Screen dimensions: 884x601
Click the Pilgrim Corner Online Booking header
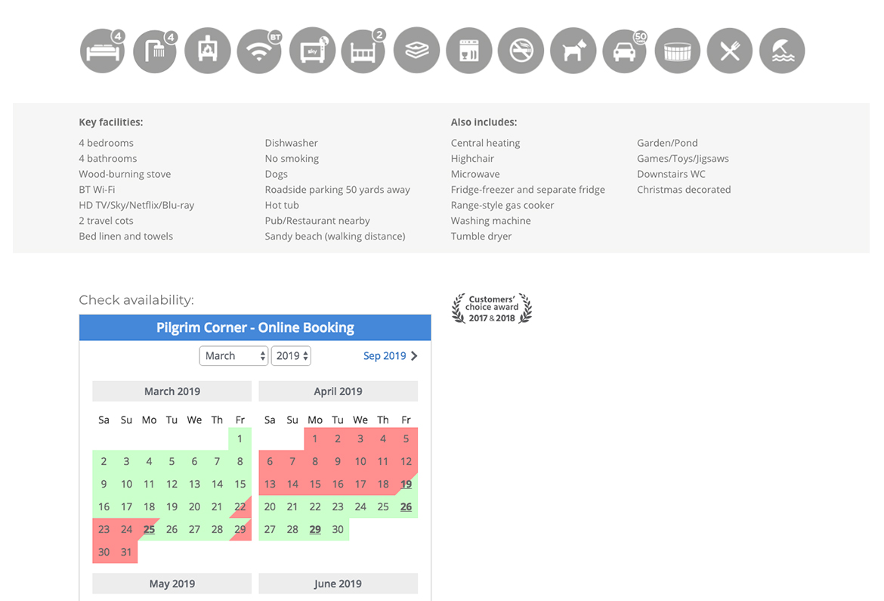pyautogui.click(x=255, y=328)
